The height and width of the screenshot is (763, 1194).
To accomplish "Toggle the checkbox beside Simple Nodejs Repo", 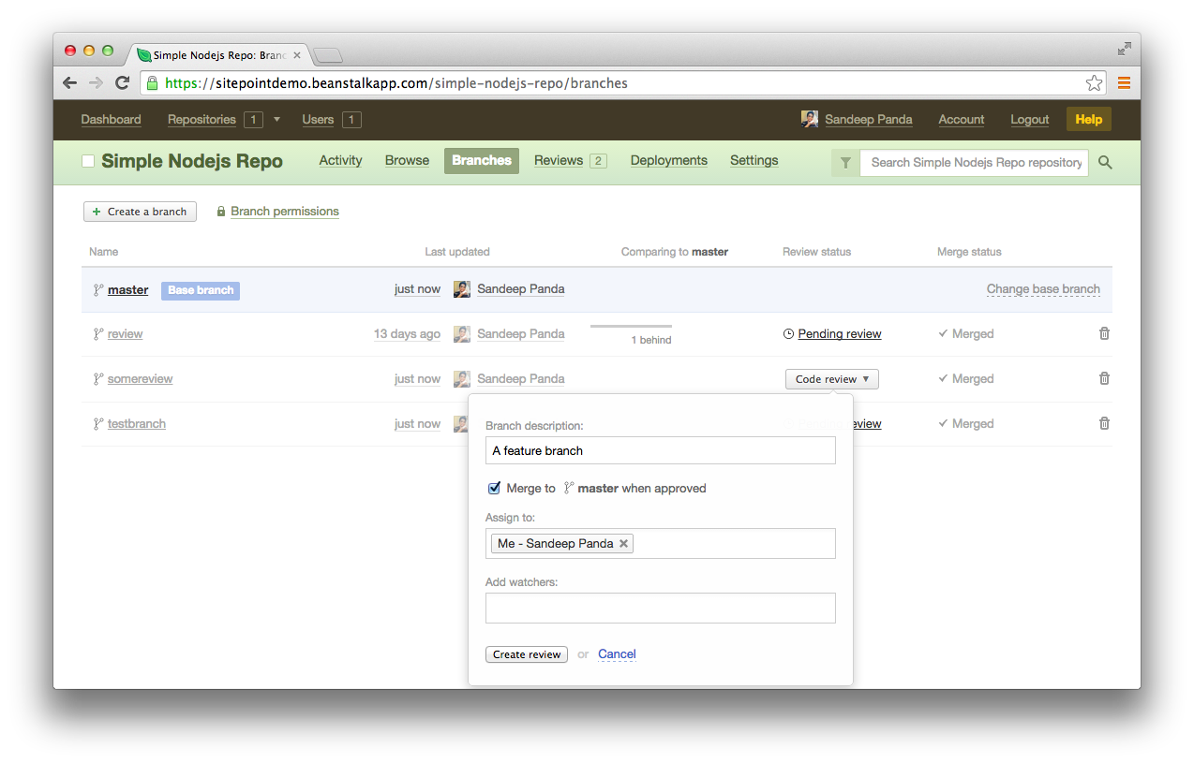I will point(88,161).
